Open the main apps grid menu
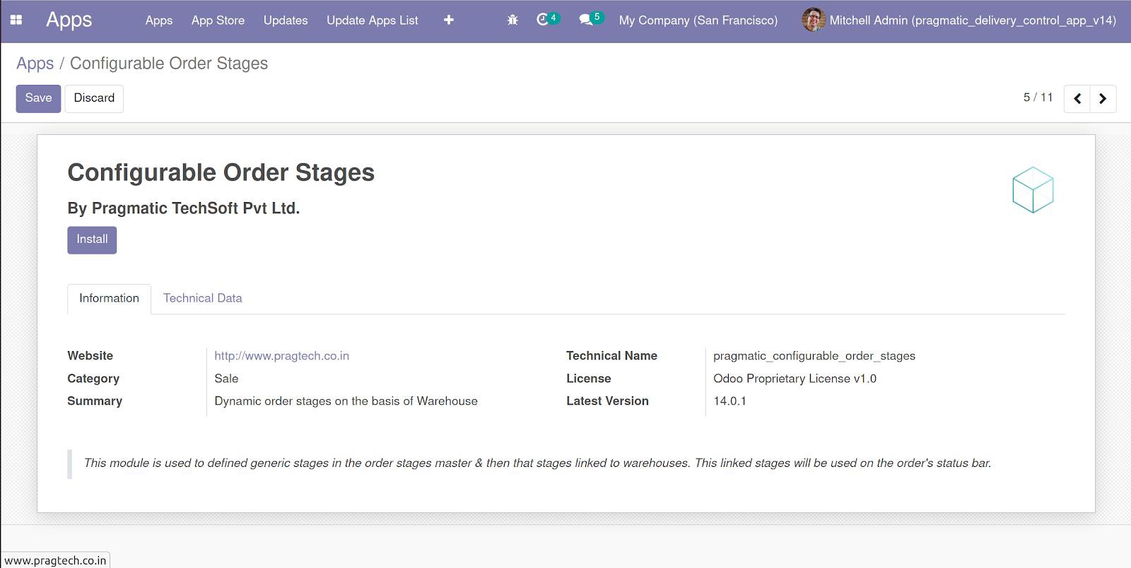The width and height of the screenshot is (1131, 568). click(16, 20)
